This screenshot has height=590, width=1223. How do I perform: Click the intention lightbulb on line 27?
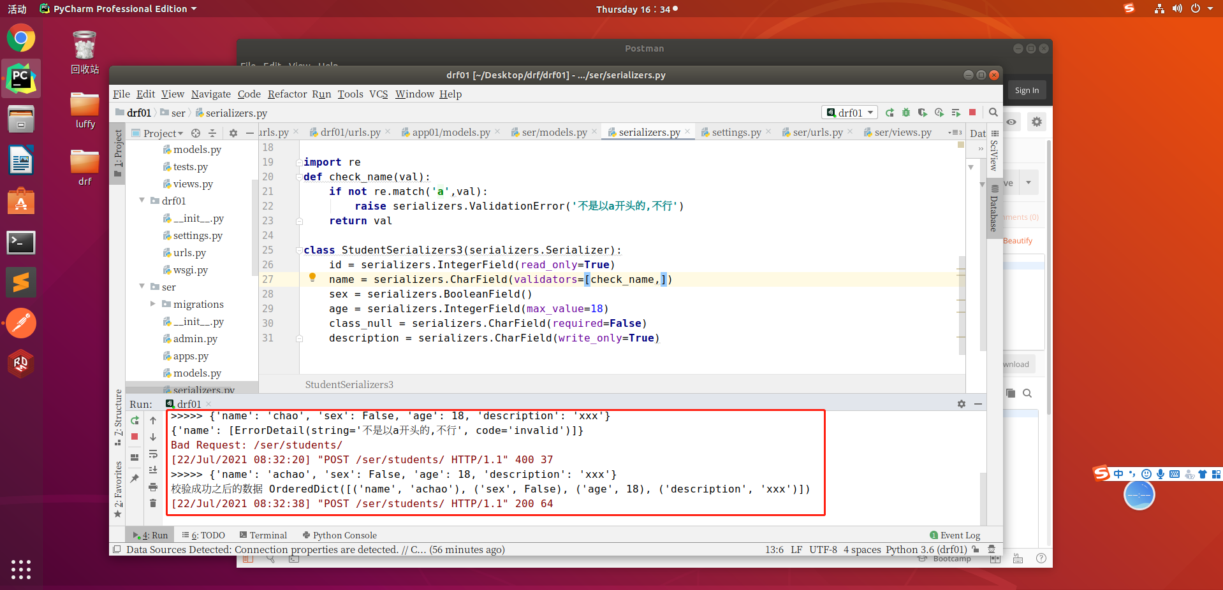point(312,277)
